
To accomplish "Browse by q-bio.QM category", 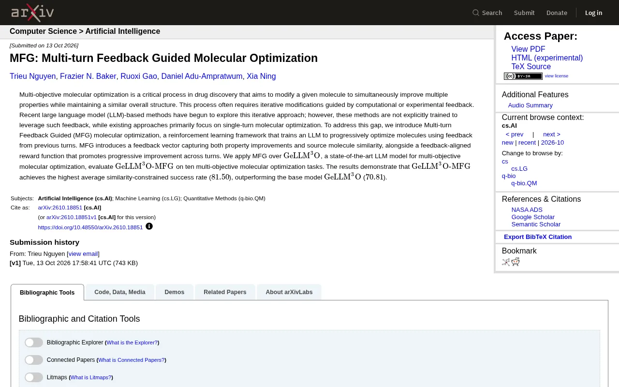I will coord(524,183).
